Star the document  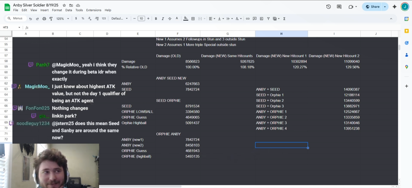(64, 5)
